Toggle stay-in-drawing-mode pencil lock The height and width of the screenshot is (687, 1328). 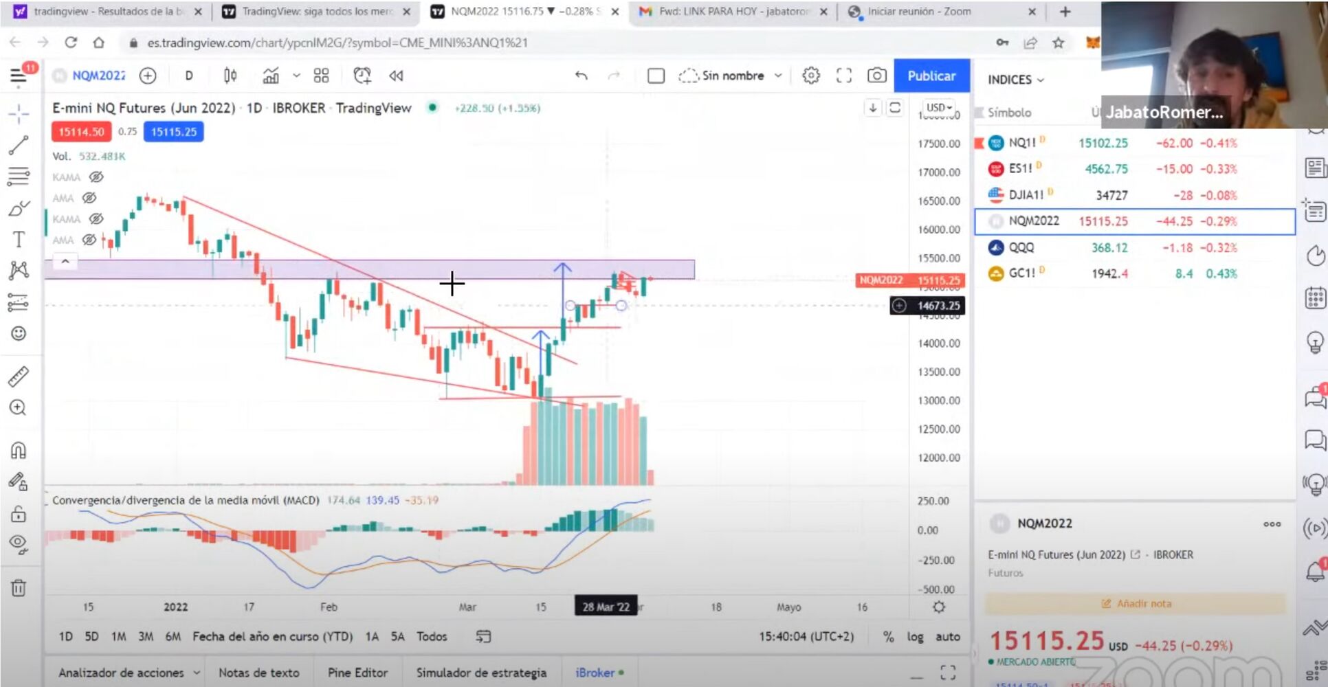19,482
